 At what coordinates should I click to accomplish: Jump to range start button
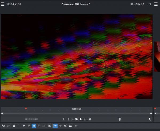coord(72,119)
